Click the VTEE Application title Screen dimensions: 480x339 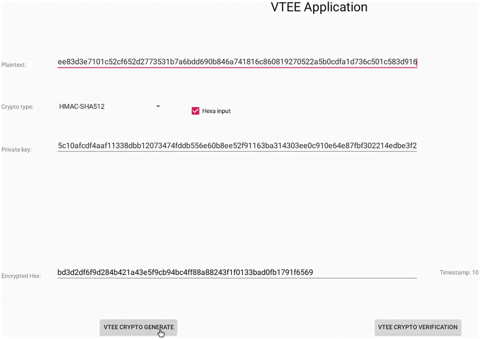(x=319, y=7)
